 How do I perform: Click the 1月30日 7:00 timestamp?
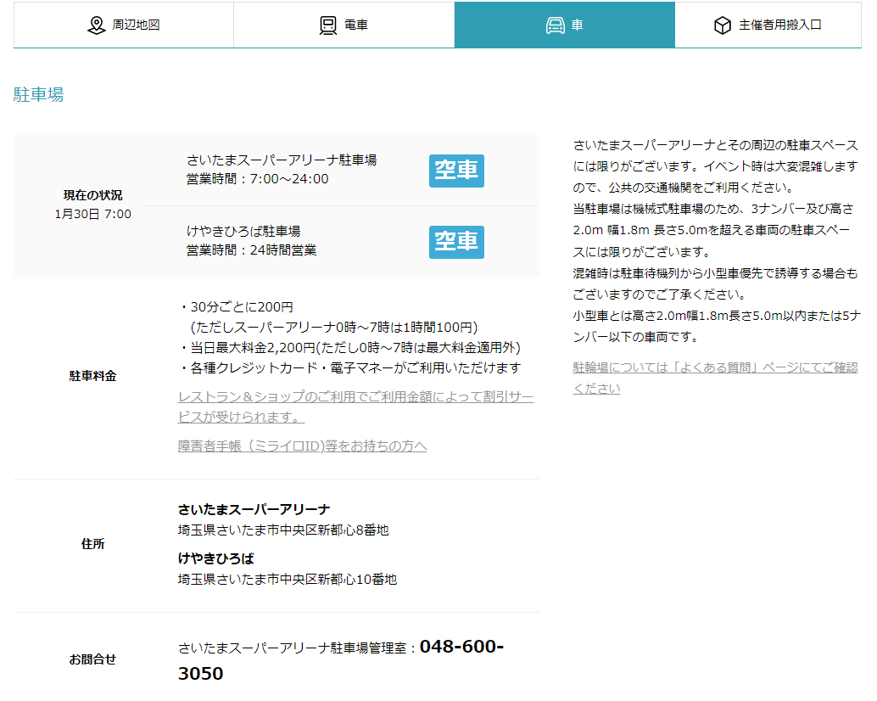(x=92, y=214)
